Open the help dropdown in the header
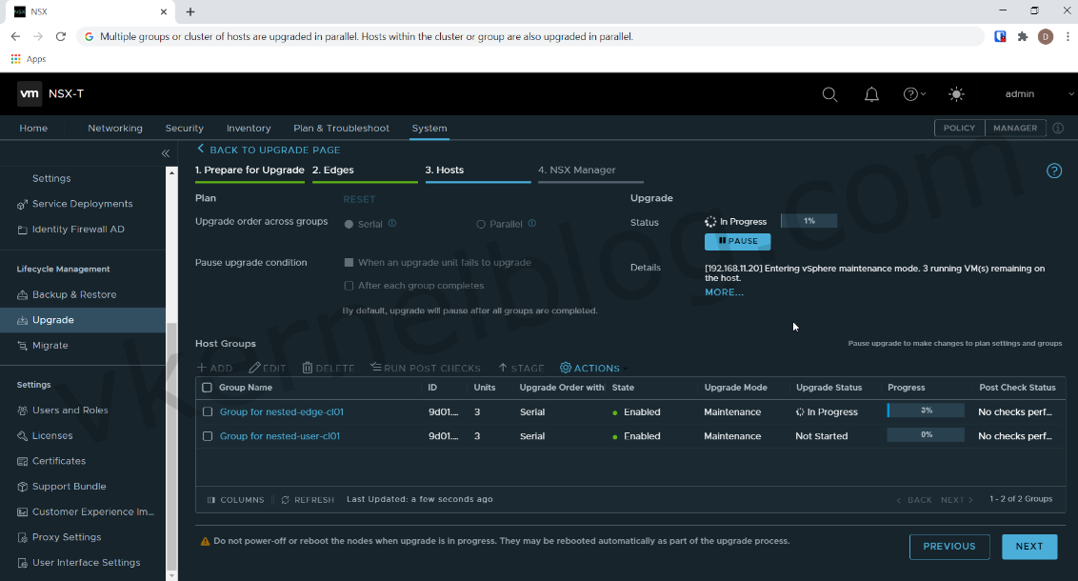The width and height of the screenshot is (1078, 581). point(912,93)
